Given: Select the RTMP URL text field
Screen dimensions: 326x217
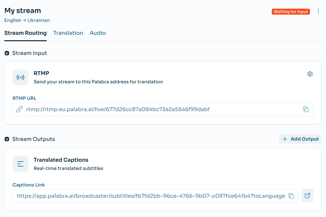Looking at the screenshot, I should 159,109.
